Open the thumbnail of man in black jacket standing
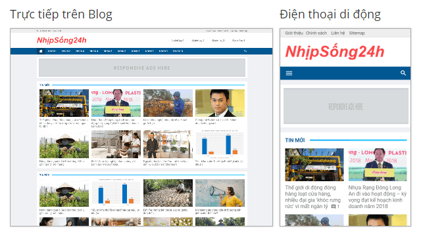Image resolution: width=421 pixels, height=237 pixels. point(168,144)
